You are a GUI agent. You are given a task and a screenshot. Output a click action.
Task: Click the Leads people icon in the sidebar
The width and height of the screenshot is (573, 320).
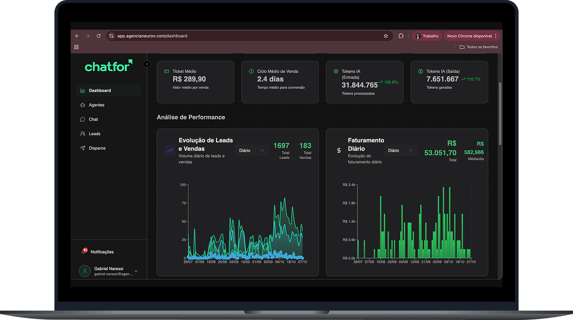click(82, 134)
